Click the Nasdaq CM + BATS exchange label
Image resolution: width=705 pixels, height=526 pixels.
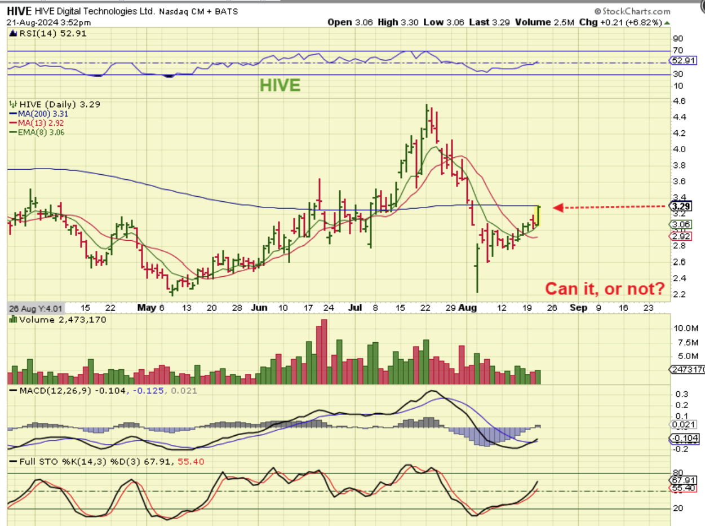(198, 11)
